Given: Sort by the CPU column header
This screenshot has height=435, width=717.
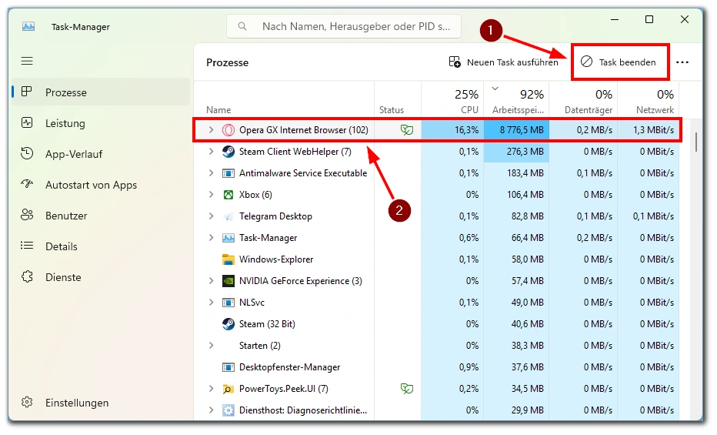Looking at the screenshot, I should pos(452,99).
